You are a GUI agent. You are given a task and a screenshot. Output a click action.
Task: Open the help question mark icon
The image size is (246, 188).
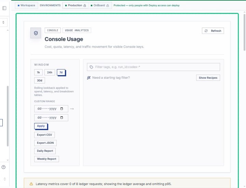click(x=3, y=167)
